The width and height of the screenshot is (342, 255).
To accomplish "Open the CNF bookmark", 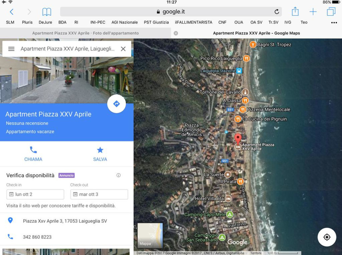I will click(x=222, y=22).
